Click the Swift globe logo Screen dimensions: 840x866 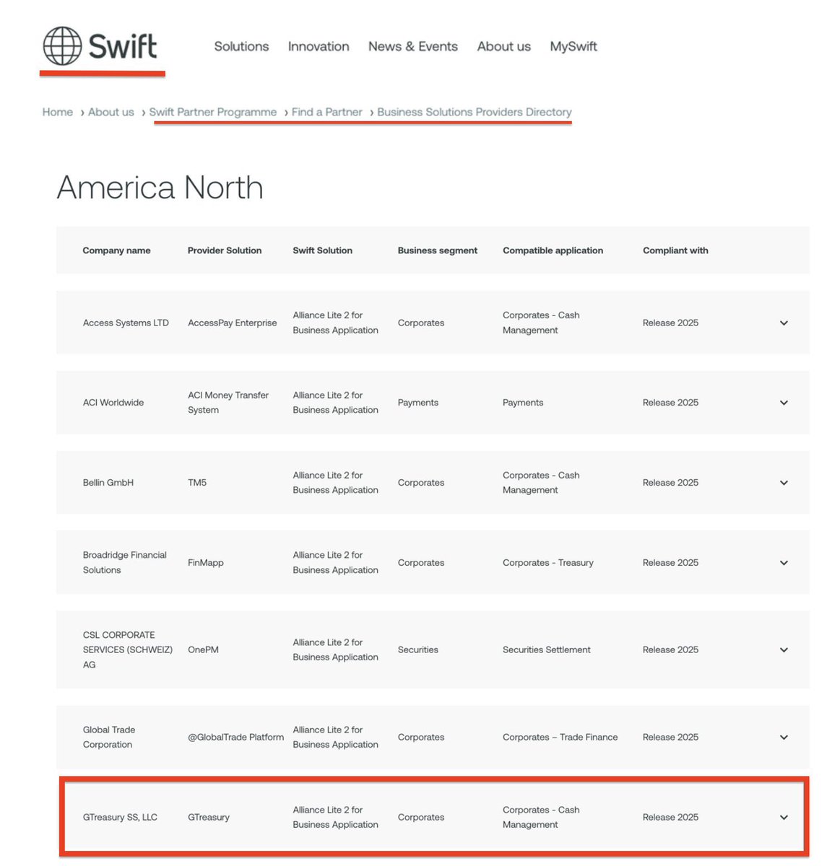coord(100,46)
